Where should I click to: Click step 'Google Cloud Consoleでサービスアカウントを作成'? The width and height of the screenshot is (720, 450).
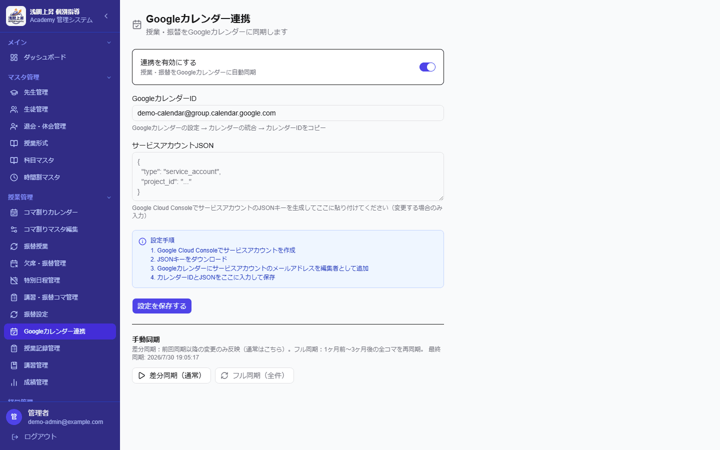click(226, 250)
